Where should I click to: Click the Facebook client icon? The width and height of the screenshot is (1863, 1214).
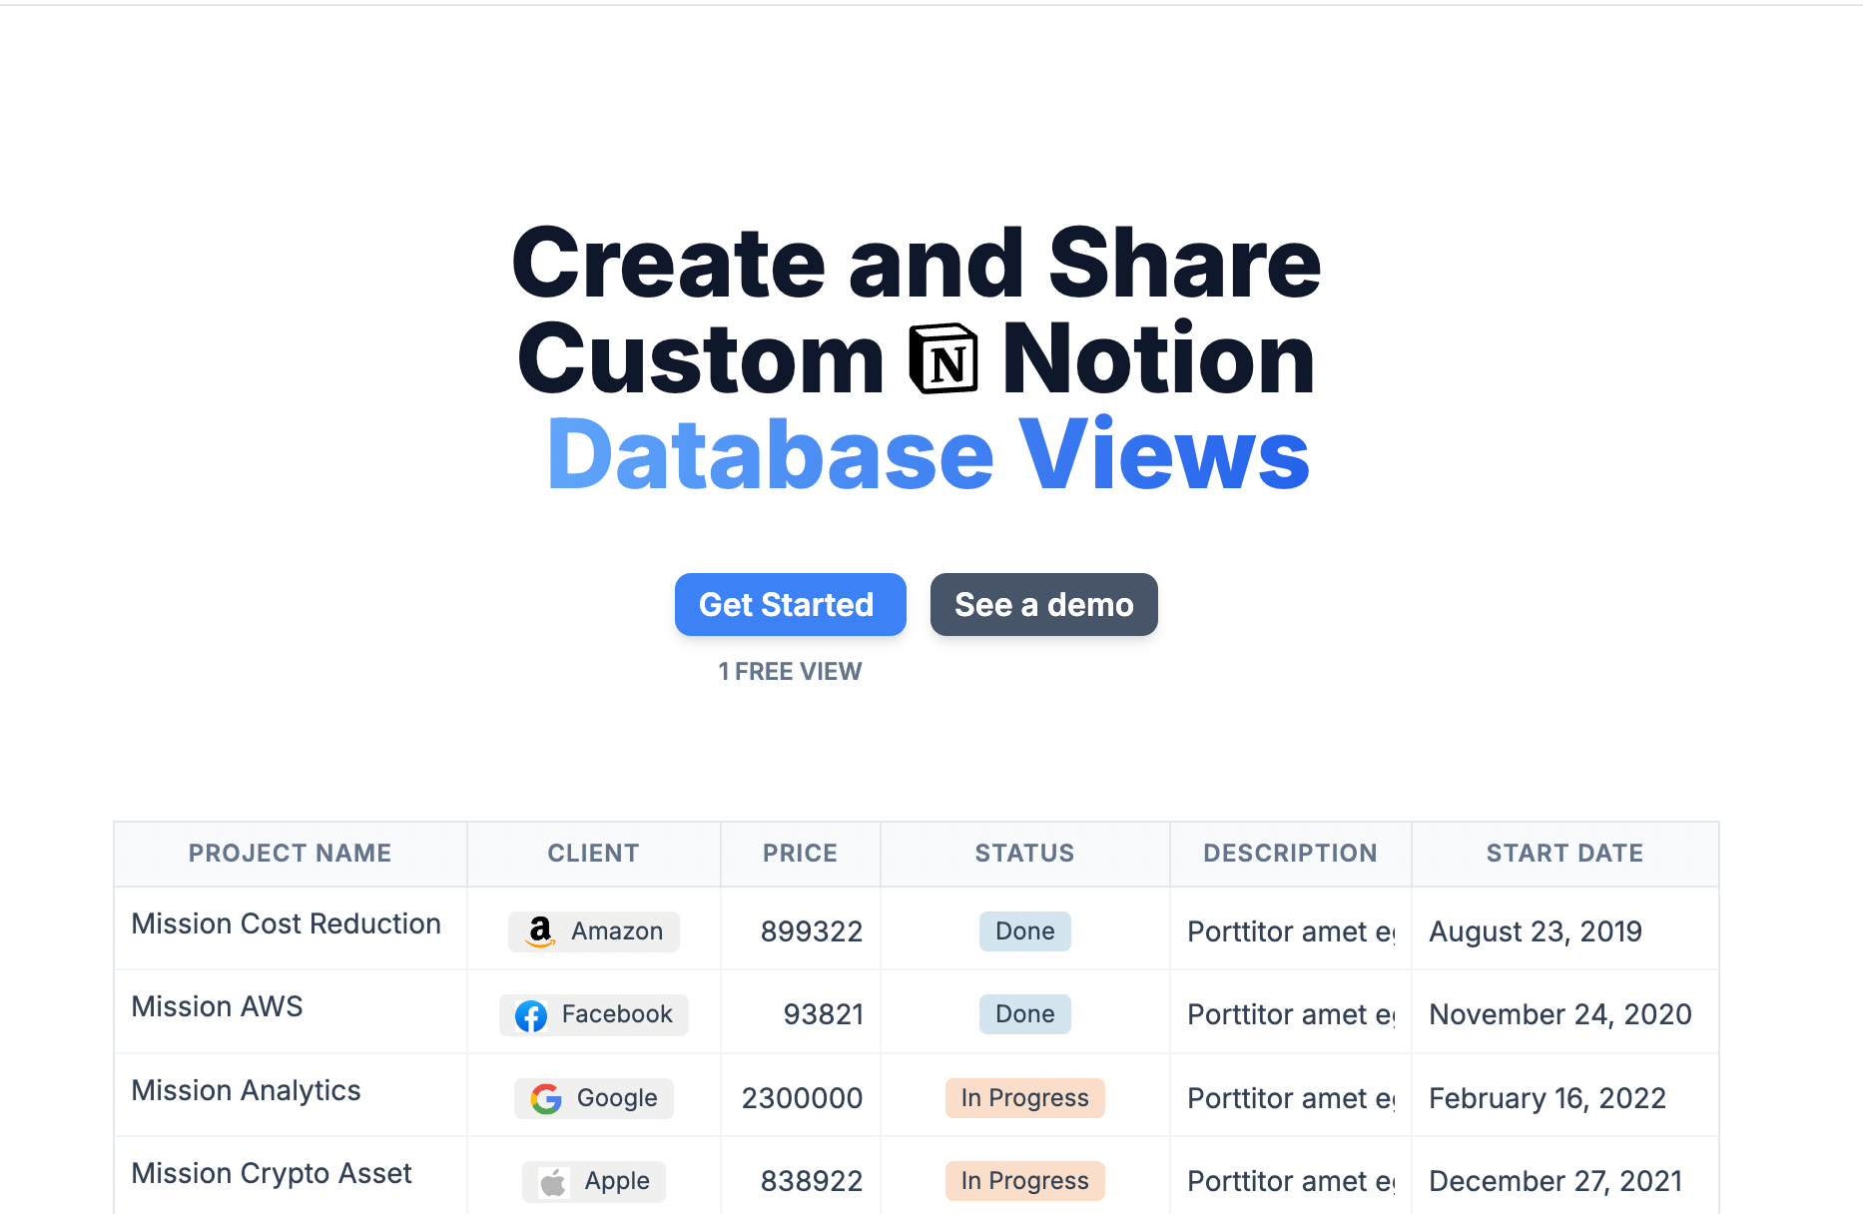click(530, 1014)
